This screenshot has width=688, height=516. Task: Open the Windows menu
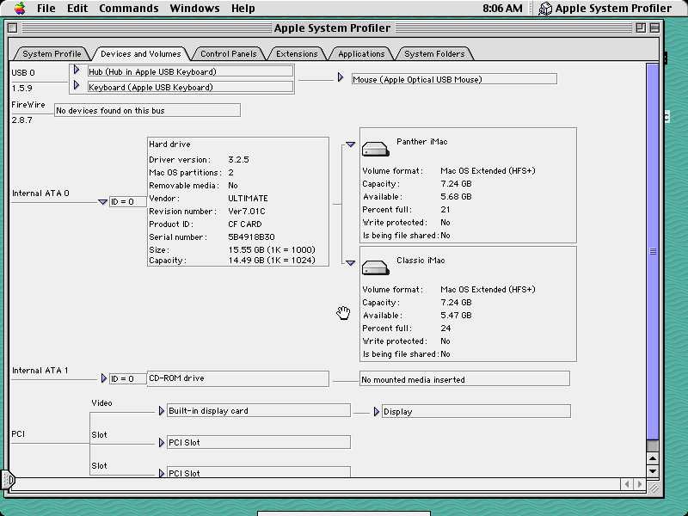[x=194, y=9]
